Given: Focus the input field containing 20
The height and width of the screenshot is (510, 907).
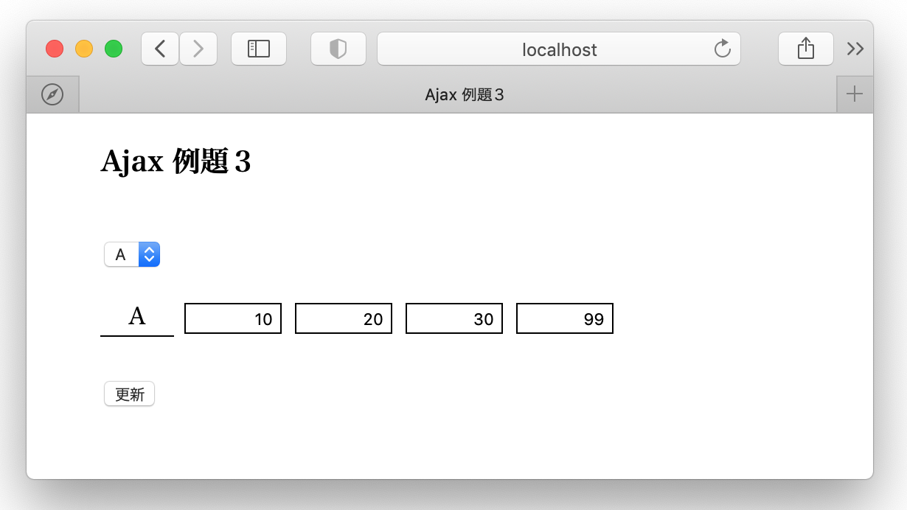Looking at the screenshot, I should (x=344, y=318).
